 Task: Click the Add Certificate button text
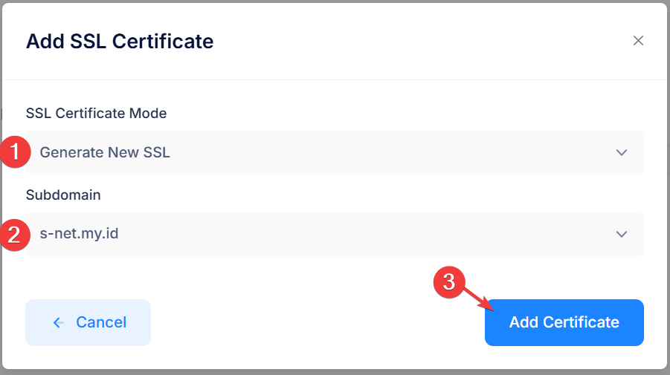click(564, 322)
